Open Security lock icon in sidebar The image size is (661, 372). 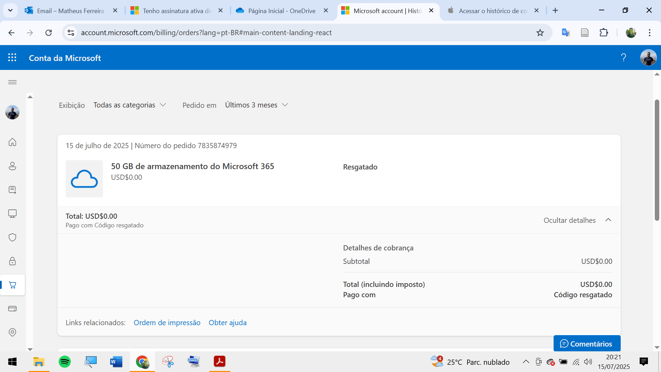12,261
